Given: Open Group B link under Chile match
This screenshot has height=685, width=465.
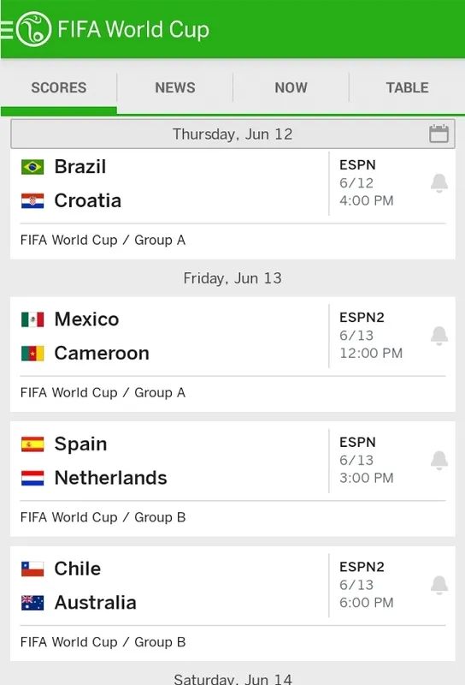Looking at the screenshot, I should [160, 641].
